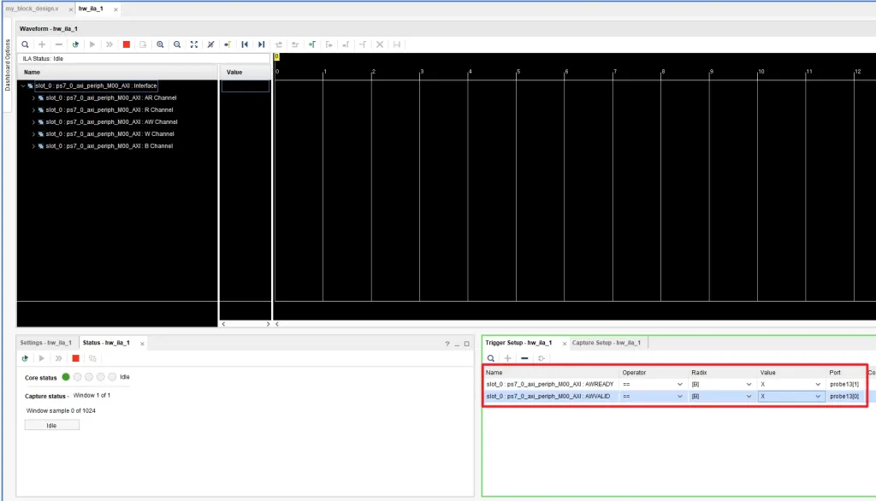876x501 pixels.
Task: Switch to Settings - hw_ila_1 tab
Action: pyautogui.click(x=46, y=343)
